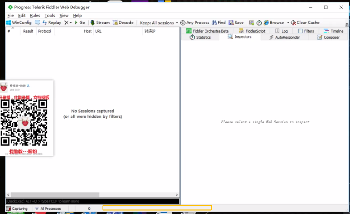Maximize the Fiddler window
The image size is (350, 214).
[x=326, y=7]
